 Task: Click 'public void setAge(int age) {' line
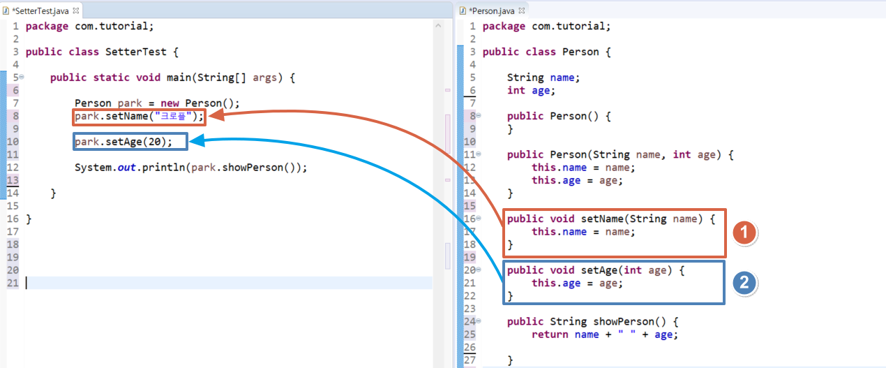point(596,270)
